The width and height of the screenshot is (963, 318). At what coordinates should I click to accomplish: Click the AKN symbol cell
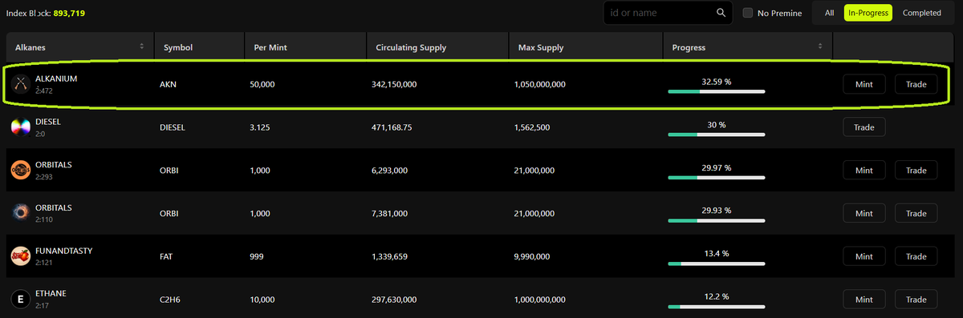click(168, 84)
